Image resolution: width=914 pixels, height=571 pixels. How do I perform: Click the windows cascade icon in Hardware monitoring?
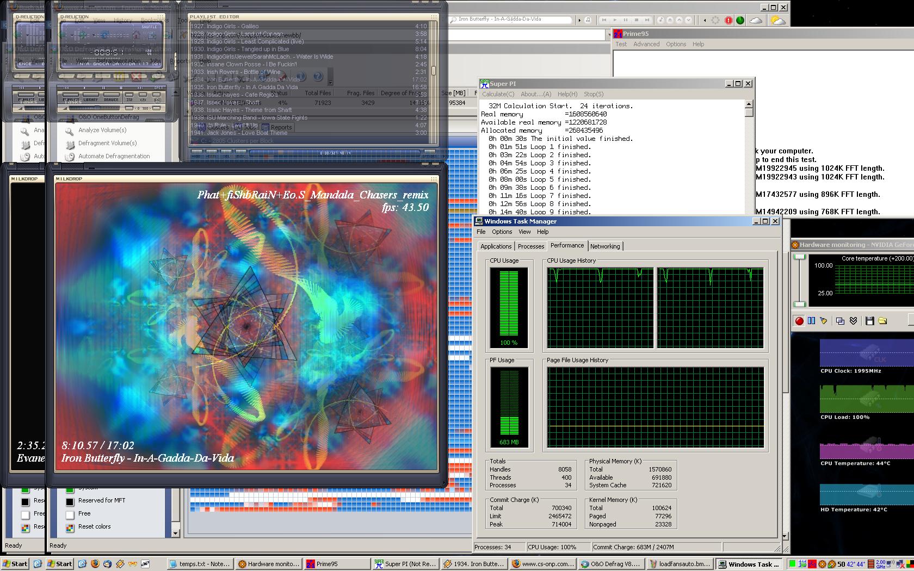pyautogui.click(x=840, y=321)
